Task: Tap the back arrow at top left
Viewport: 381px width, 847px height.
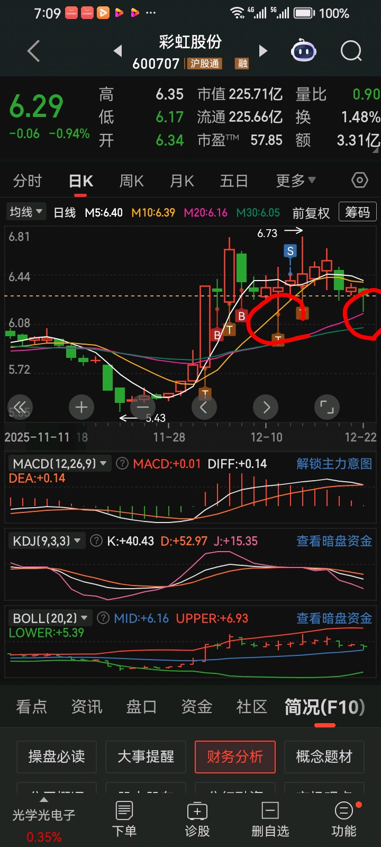Action: click(x=34, y=51)
